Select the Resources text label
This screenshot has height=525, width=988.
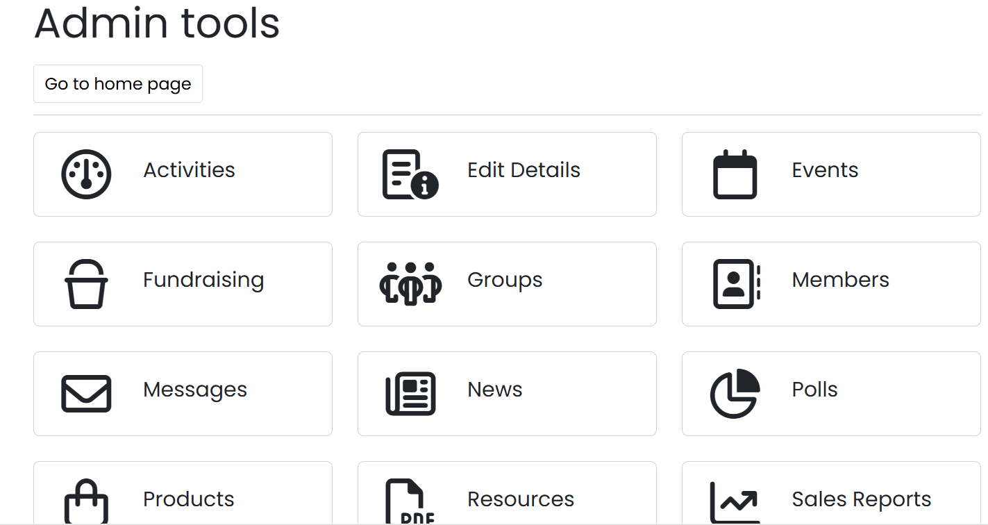521,499
